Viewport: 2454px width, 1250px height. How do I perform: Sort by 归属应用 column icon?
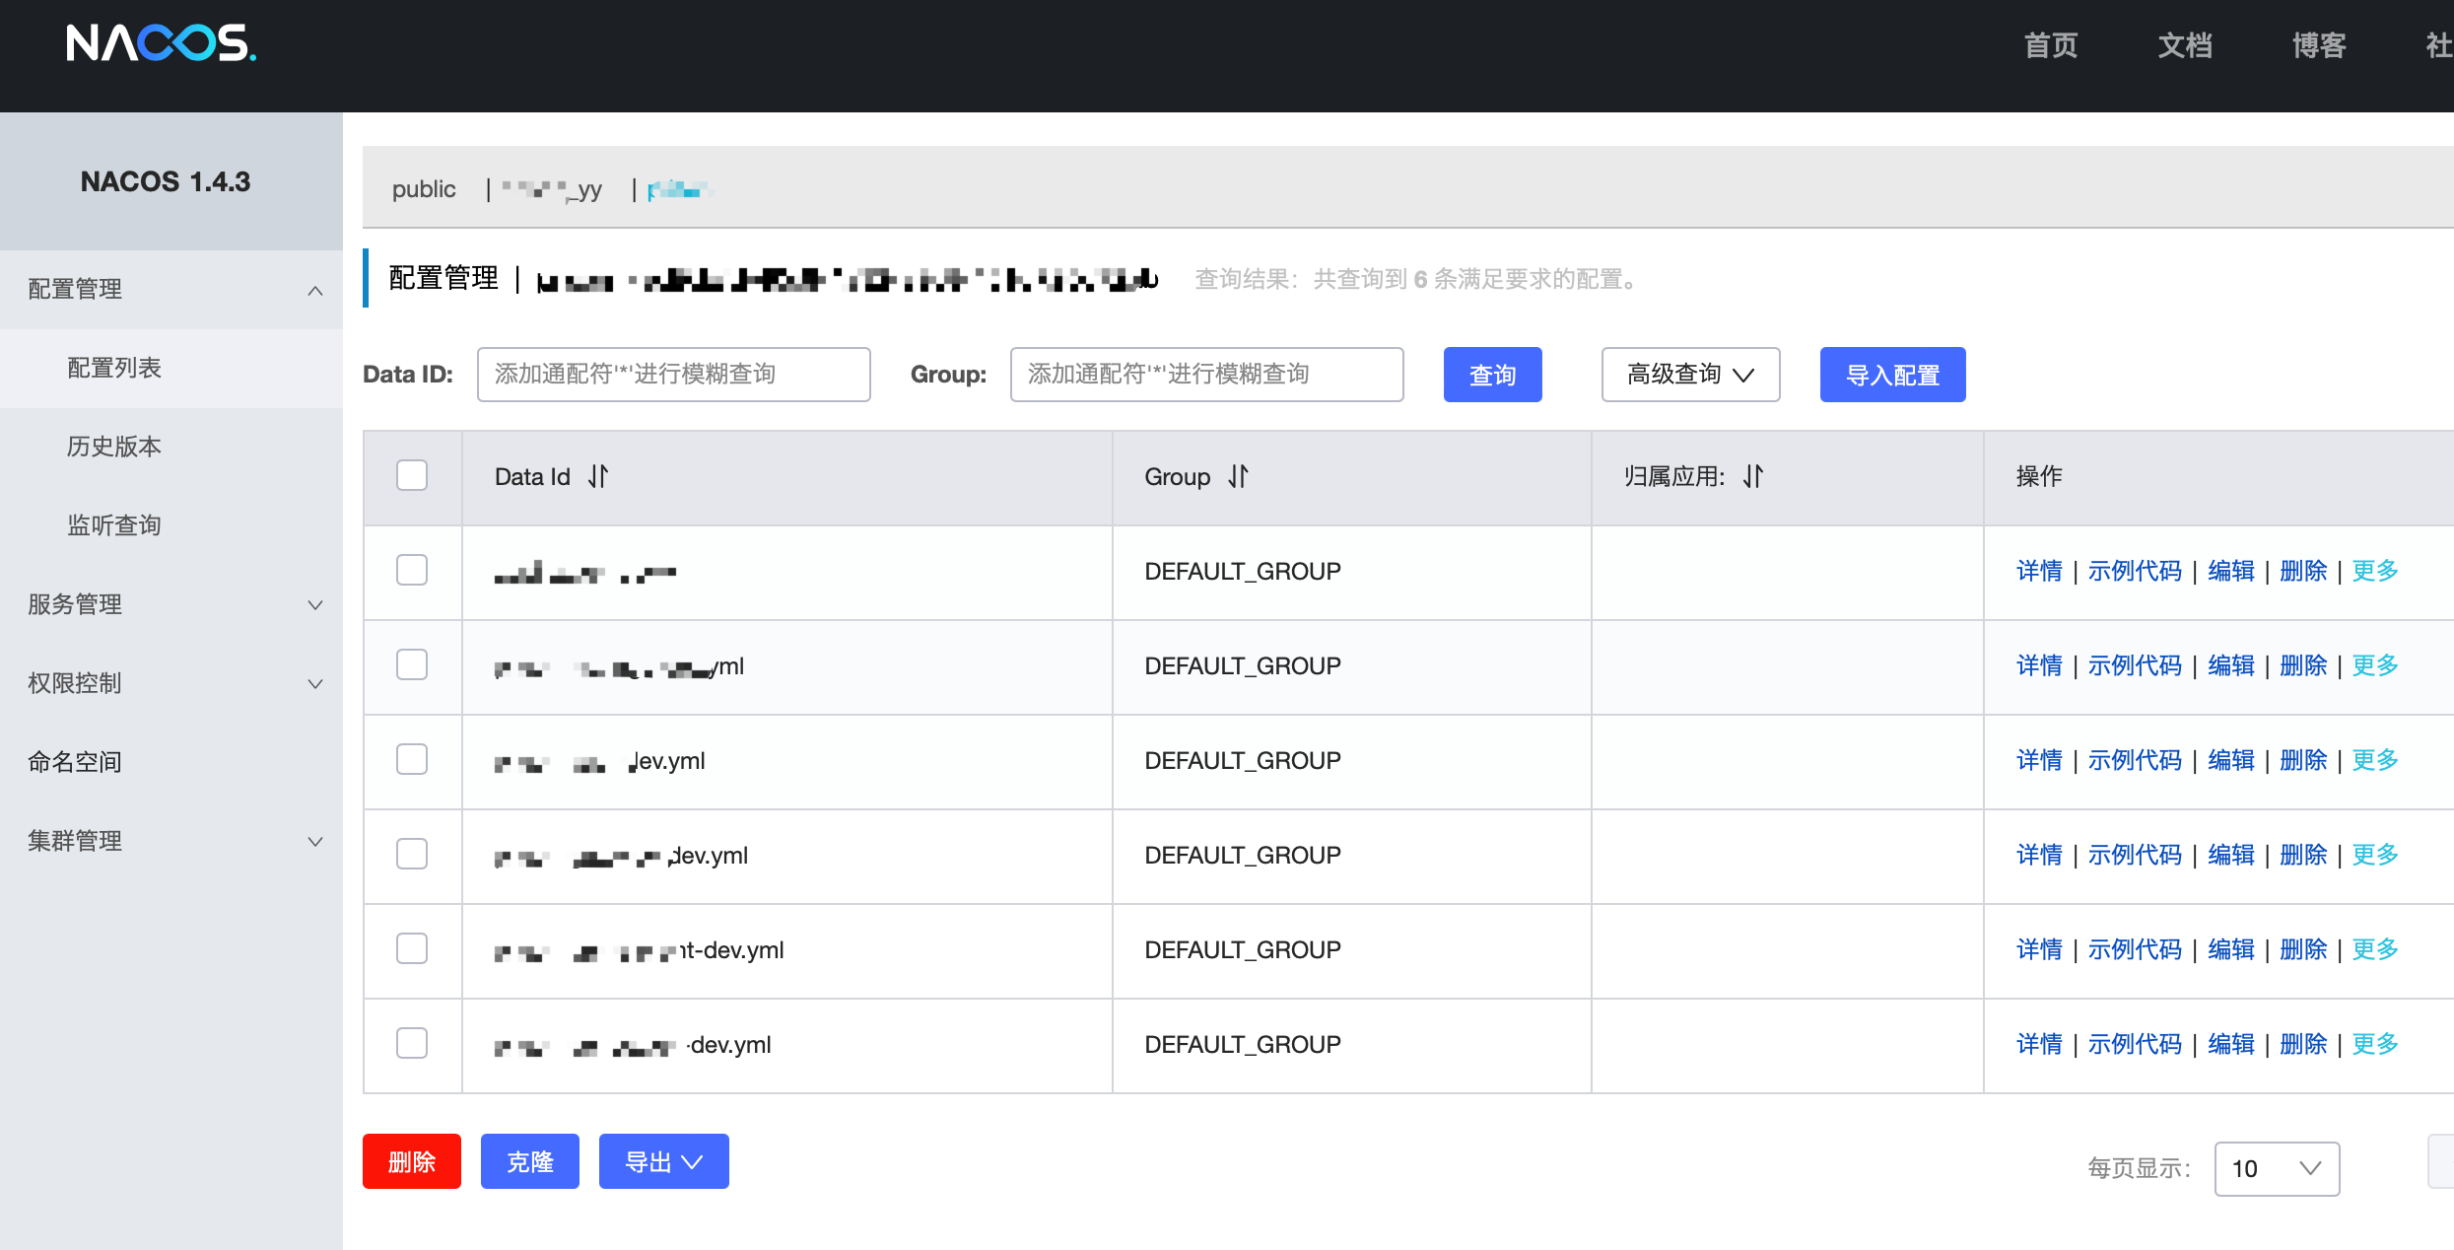(1752, 477)
